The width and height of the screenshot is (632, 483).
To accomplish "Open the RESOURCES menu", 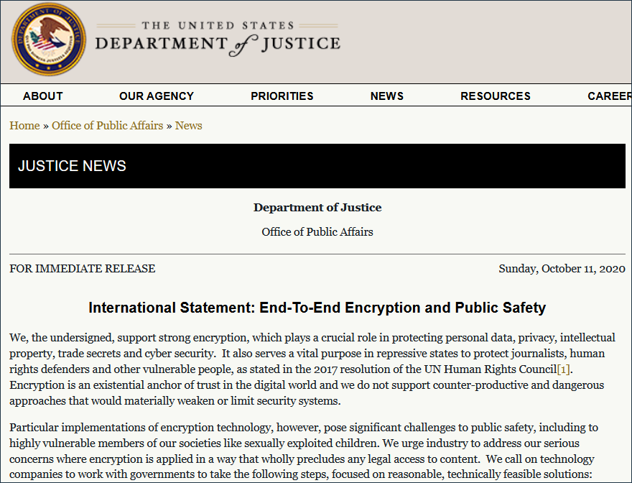I will click(x=496, y=96).
